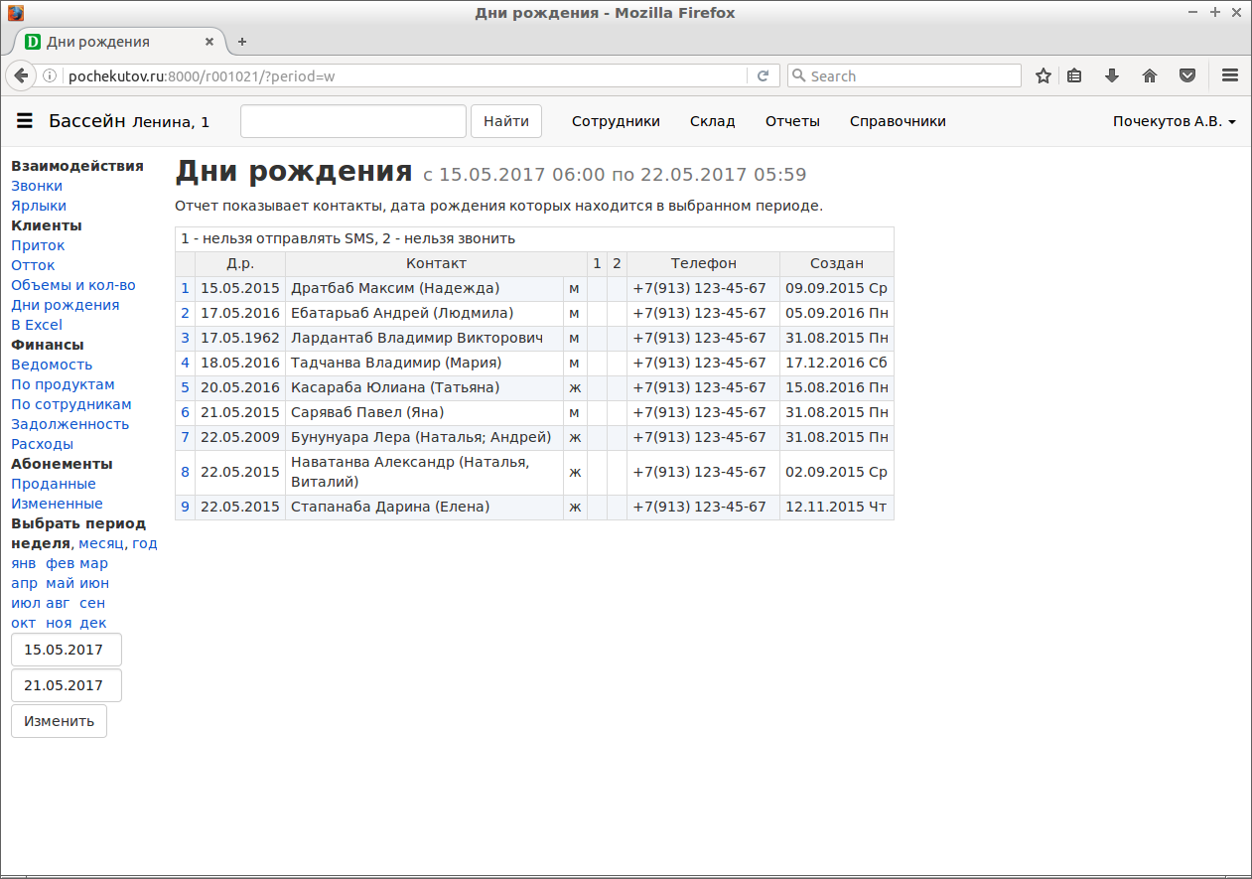Click the Найти search button
Viewport: 1252px width, 879px height.
pyautogui.click(x=506, y=121)
